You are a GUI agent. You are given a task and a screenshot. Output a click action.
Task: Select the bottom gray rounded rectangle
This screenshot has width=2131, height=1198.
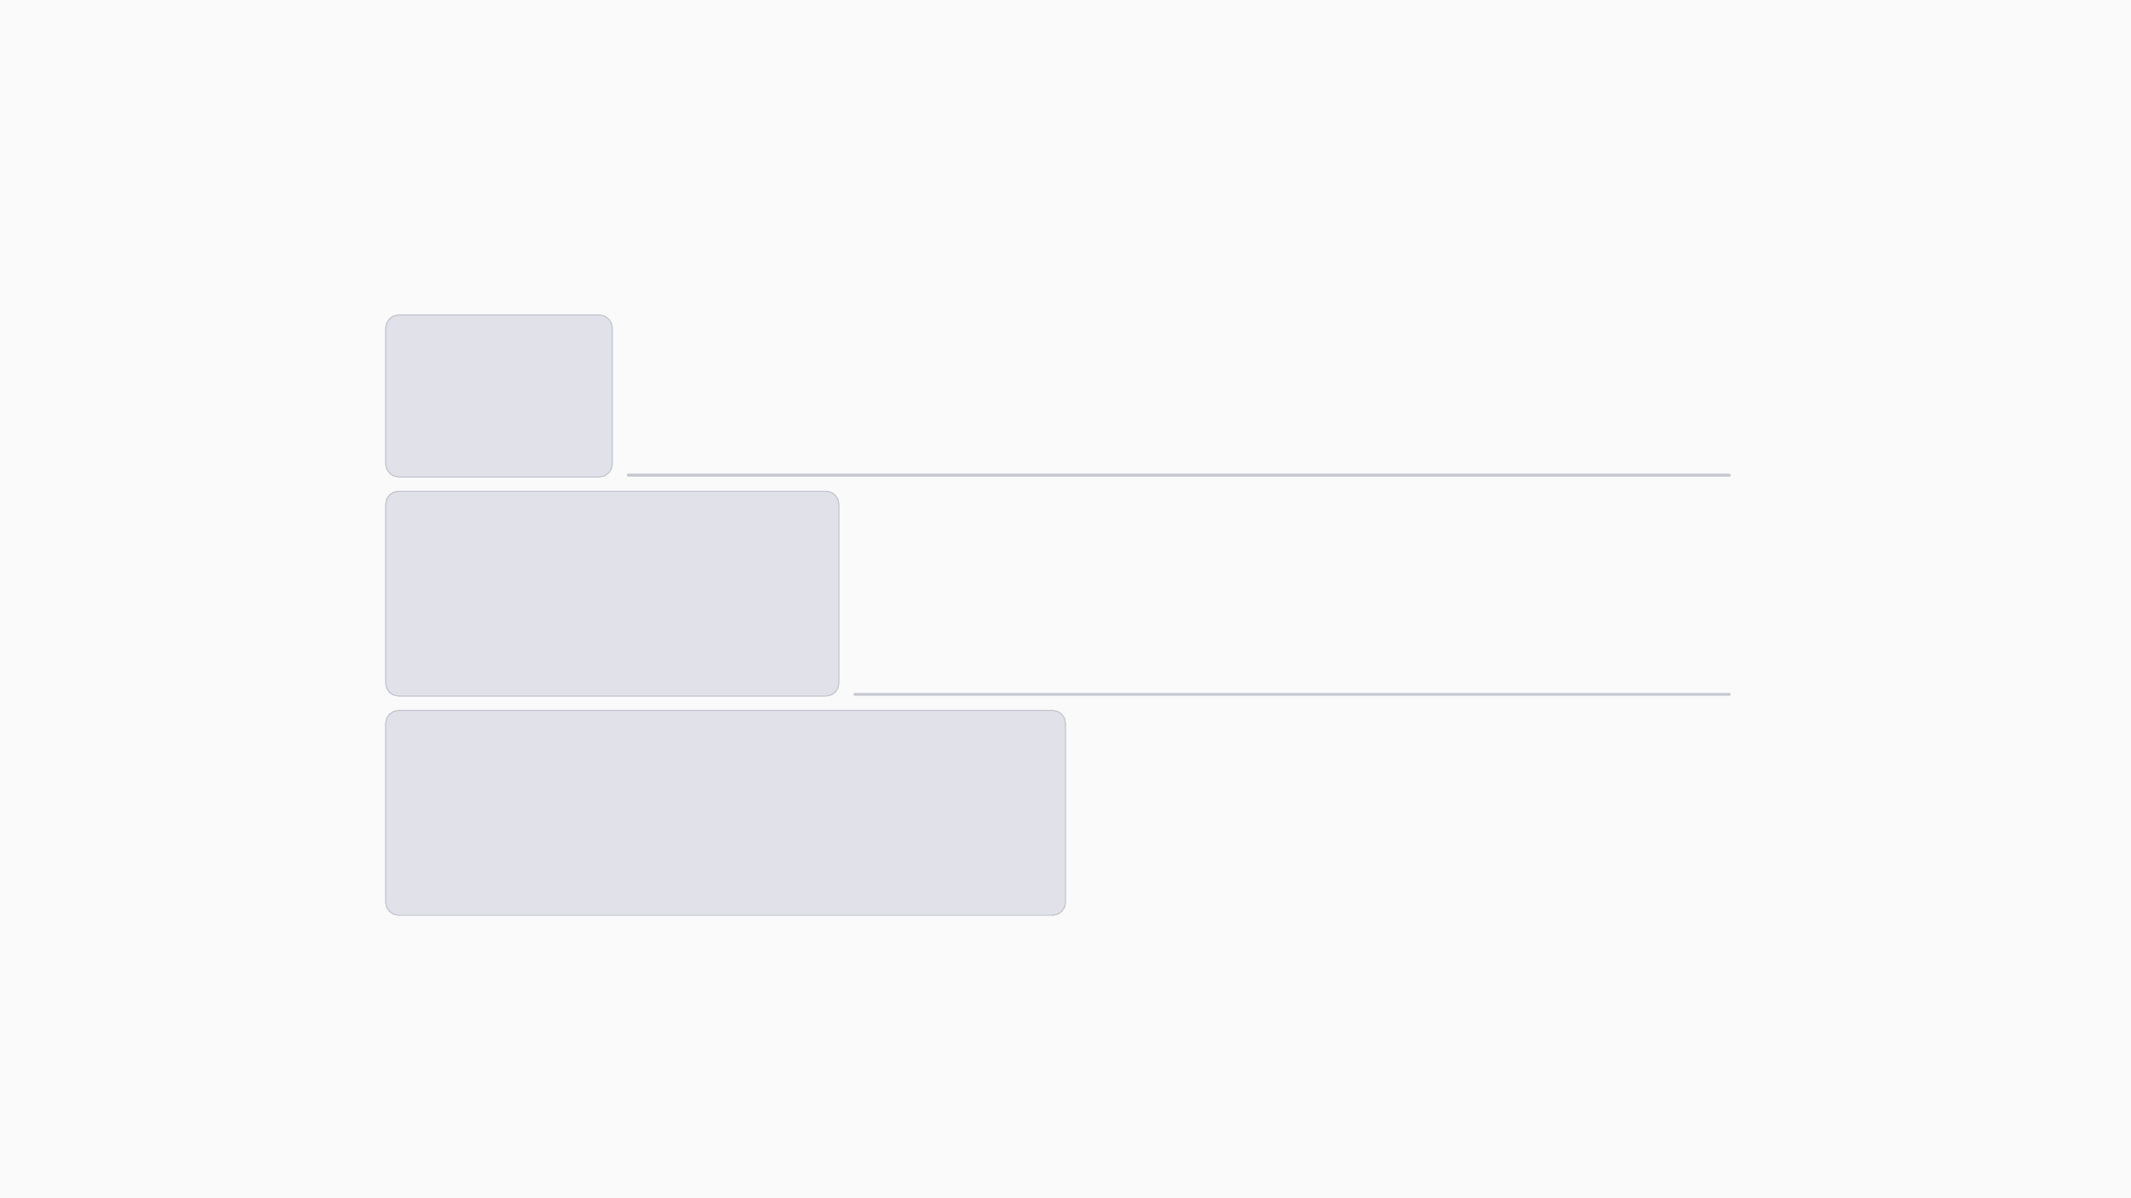click(x=725, y=813)
